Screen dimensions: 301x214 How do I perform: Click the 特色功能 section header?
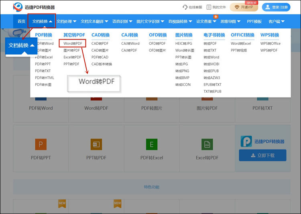click(x=152, y=187)
